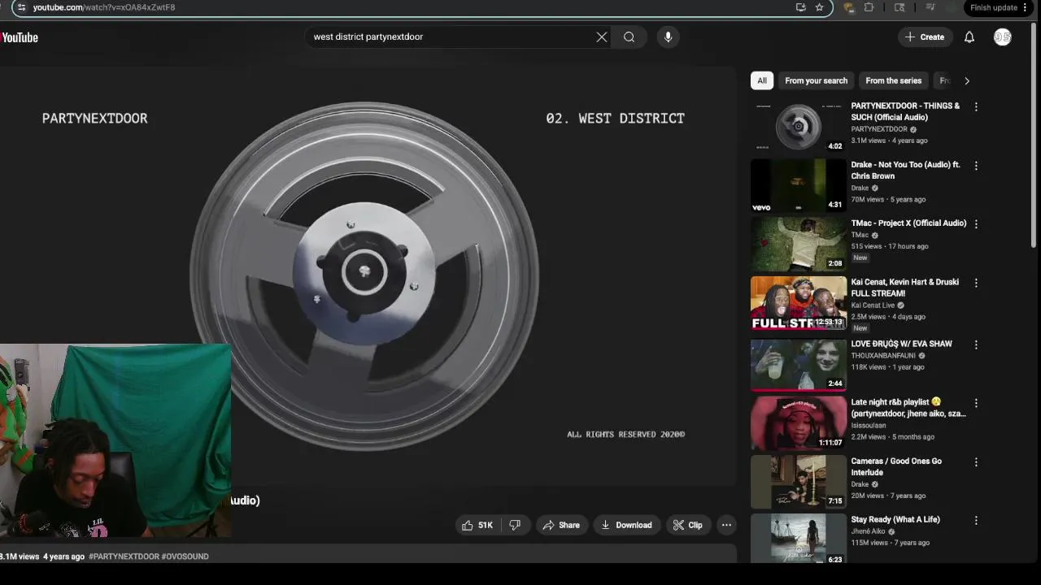Open options menu for Not You Too

click(x=976, y=165)
